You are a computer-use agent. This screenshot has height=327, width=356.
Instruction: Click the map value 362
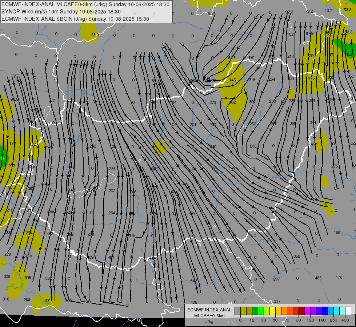point(48,278)
